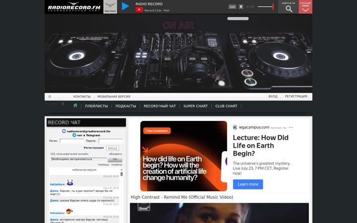Open the 'Контакты' menu item
This screenshot has width=357, height=223.
(x=82, y=97)
